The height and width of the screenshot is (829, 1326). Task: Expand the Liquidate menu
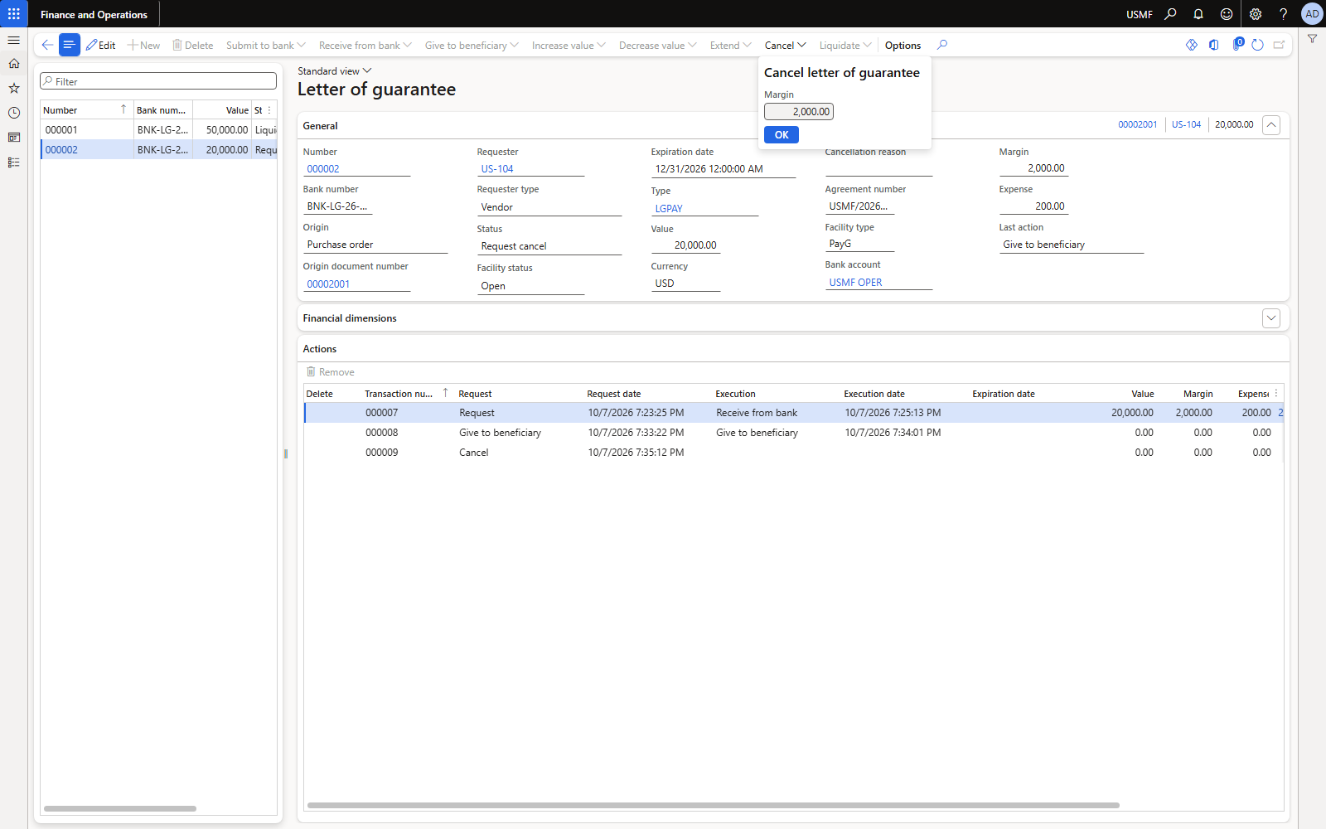click(x=845, y=46)
